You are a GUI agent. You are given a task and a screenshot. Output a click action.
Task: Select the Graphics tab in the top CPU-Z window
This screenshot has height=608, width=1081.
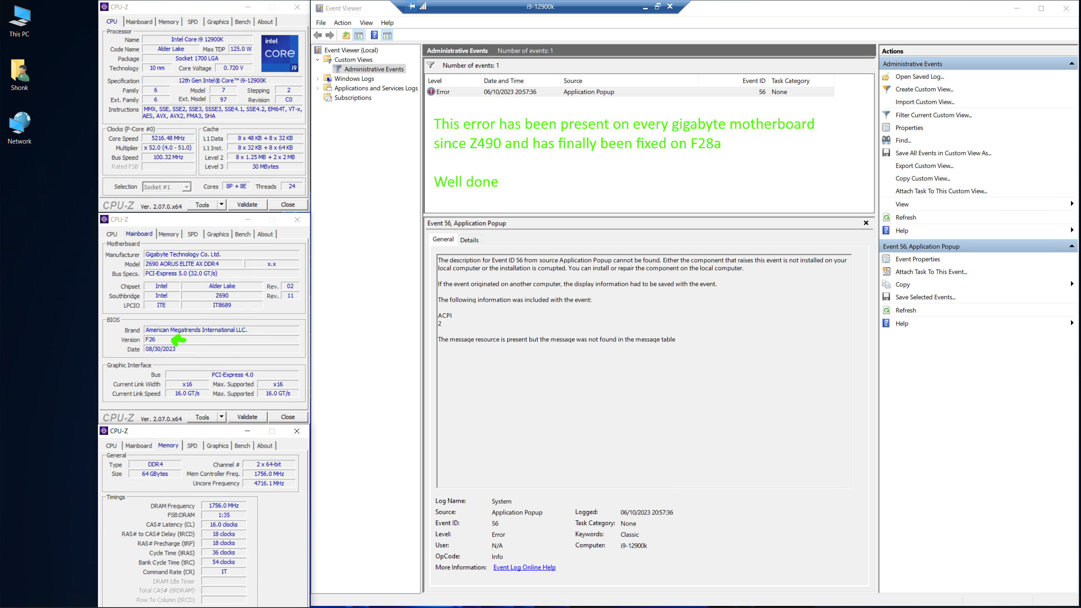[x=218, y=22]
